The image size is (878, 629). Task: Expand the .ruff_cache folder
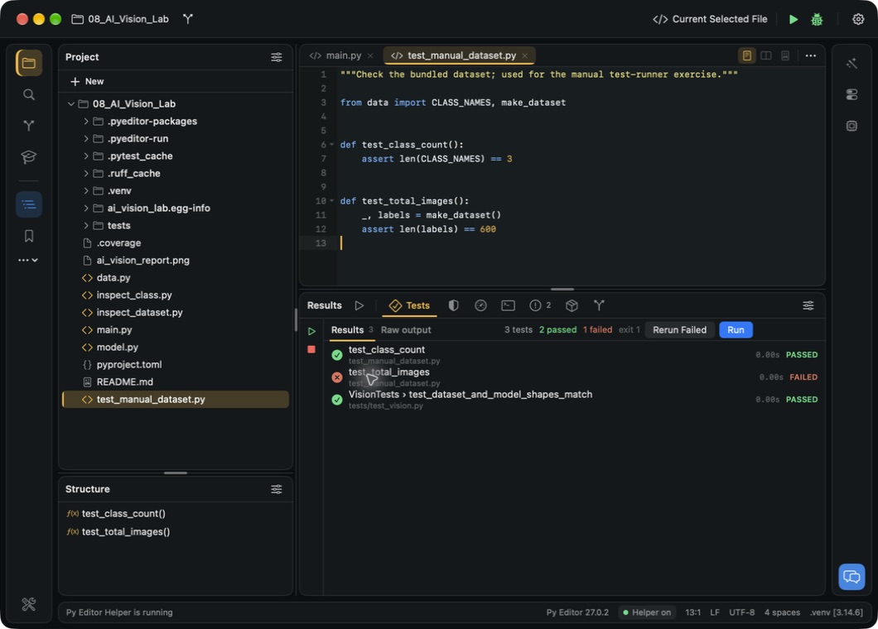(85, 174)
